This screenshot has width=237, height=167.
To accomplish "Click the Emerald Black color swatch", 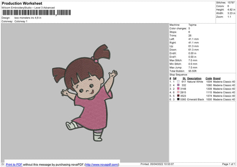I will coord(179,99).
